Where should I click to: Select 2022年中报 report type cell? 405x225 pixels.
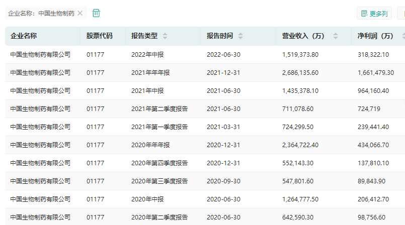tap(147, 55)
